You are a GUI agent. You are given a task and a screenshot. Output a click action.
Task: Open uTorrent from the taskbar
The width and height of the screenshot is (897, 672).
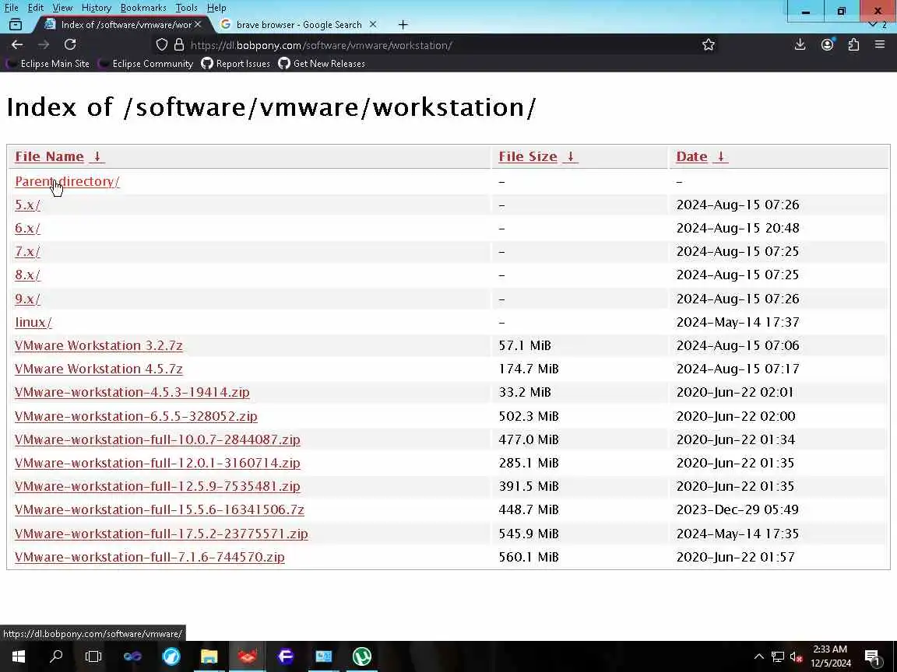click(361, 656)
